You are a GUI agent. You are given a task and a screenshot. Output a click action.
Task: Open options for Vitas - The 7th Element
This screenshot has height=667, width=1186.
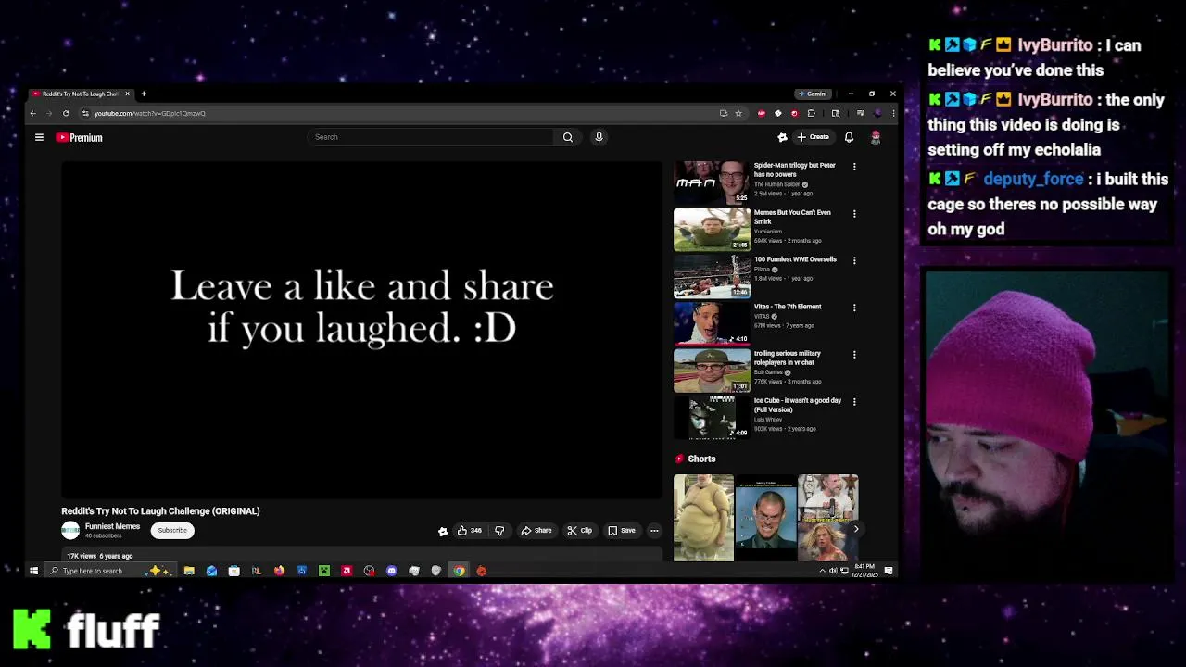click(x=854, y=308)
